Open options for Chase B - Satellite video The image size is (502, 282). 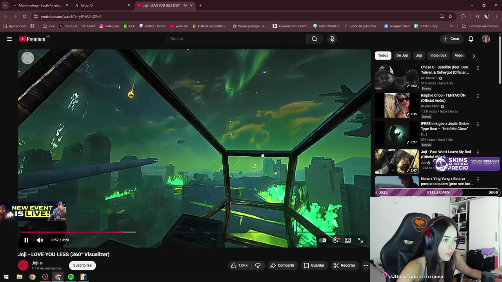(x=478, y=68)
